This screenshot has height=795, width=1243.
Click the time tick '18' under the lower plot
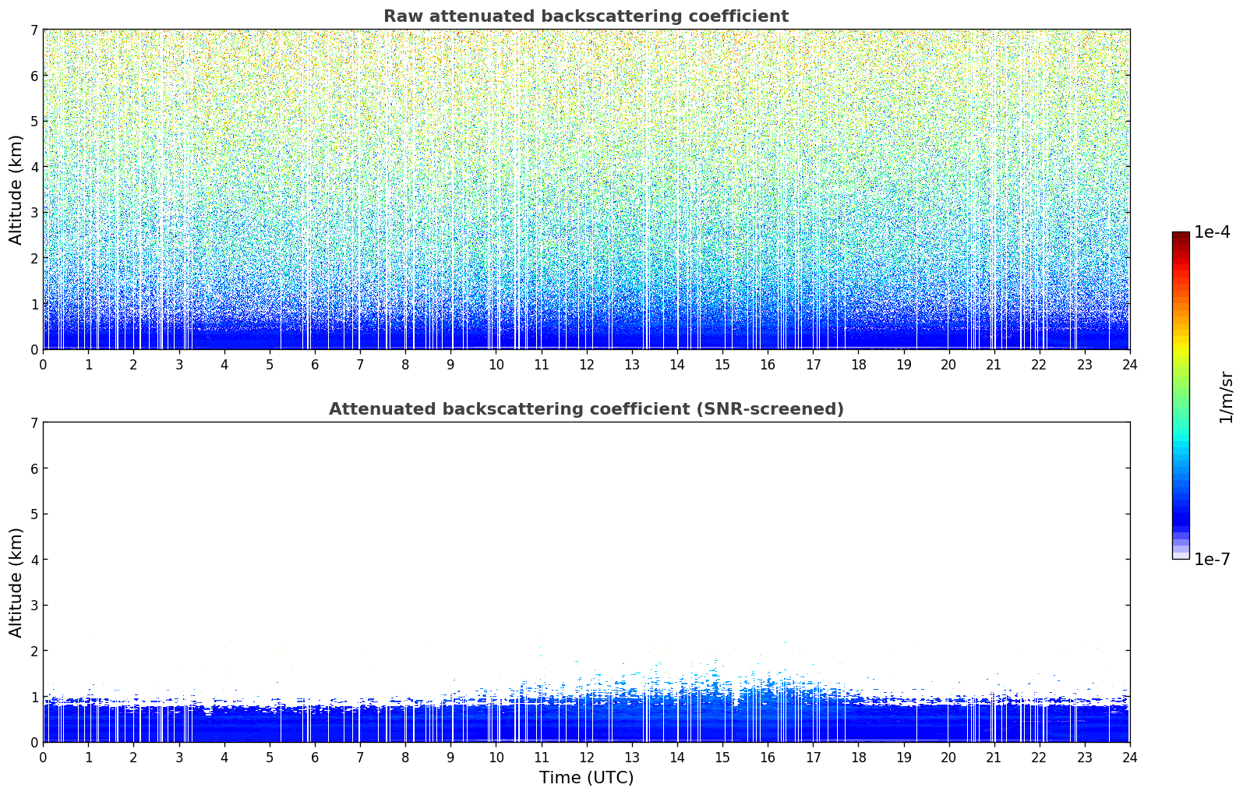tap(858, 758)
